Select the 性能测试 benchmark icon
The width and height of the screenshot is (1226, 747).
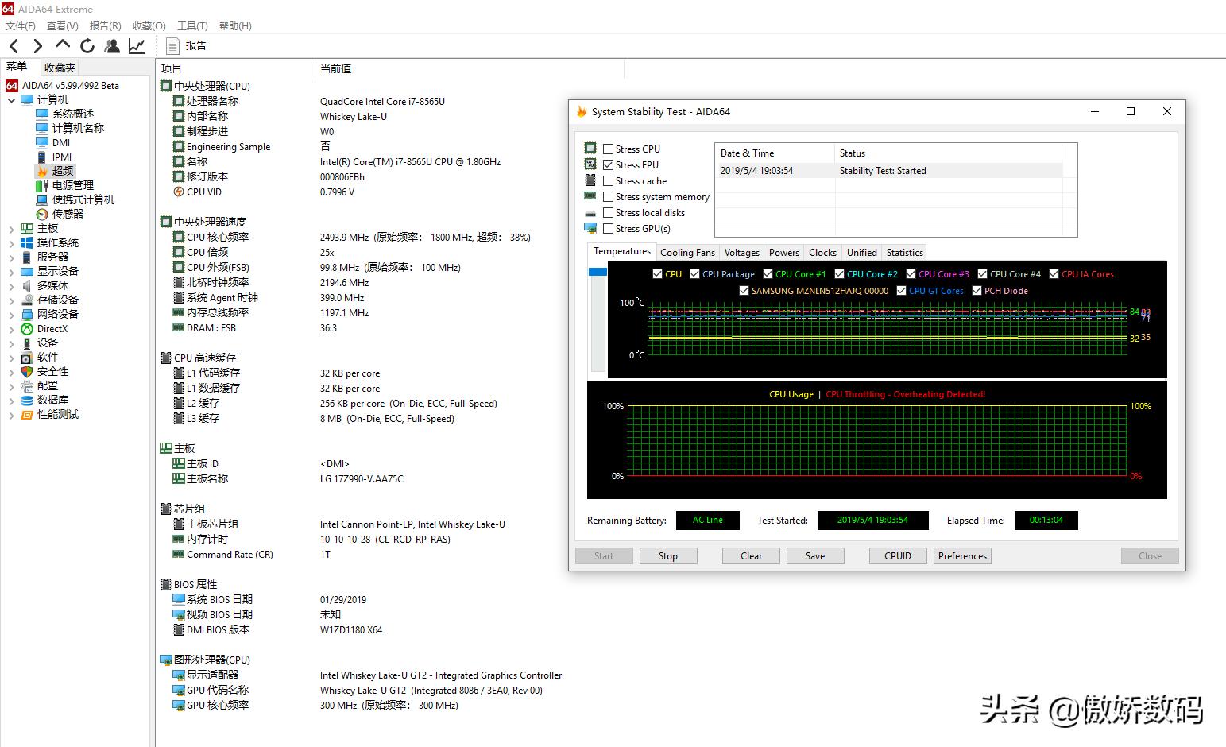(x=27, y=414)
